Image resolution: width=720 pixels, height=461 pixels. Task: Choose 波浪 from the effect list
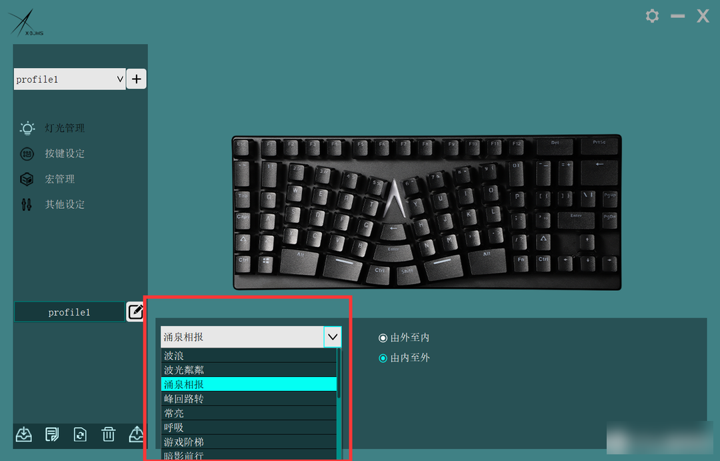(x=249, y=356)
